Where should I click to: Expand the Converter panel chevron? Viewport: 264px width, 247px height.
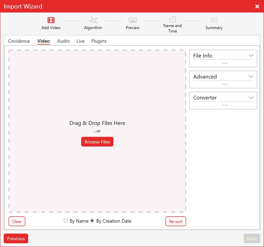251,98
